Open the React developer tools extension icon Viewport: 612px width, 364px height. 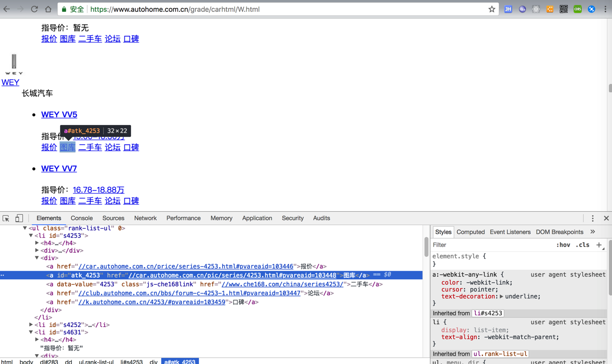coord(536,9)
